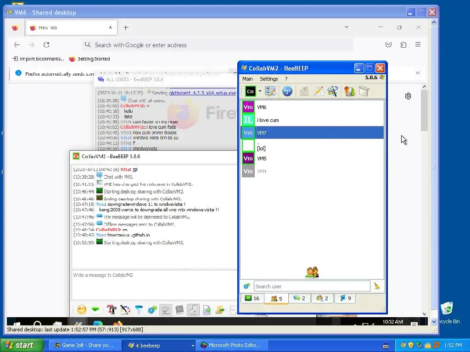Click the blue filter funnel icon
Viewport: 470px width, 352px height.
(x=139, y=309)
